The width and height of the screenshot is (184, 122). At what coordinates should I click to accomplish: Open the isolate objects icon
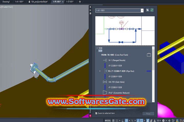[x=173, y=120]
